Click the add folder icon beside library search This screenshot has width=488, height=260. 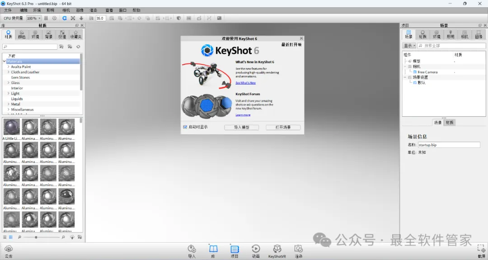coord(61,47)
